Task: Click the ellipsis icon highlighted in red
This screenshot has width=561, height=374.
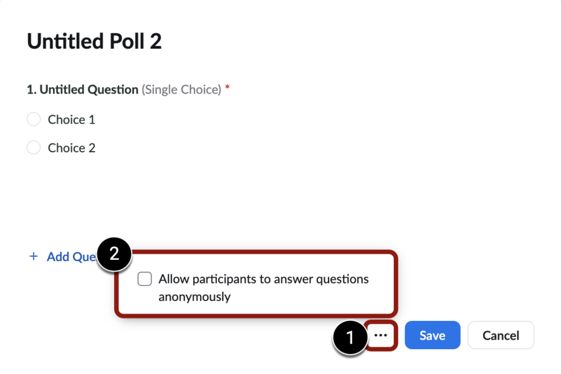Action: tap(381, 335)
